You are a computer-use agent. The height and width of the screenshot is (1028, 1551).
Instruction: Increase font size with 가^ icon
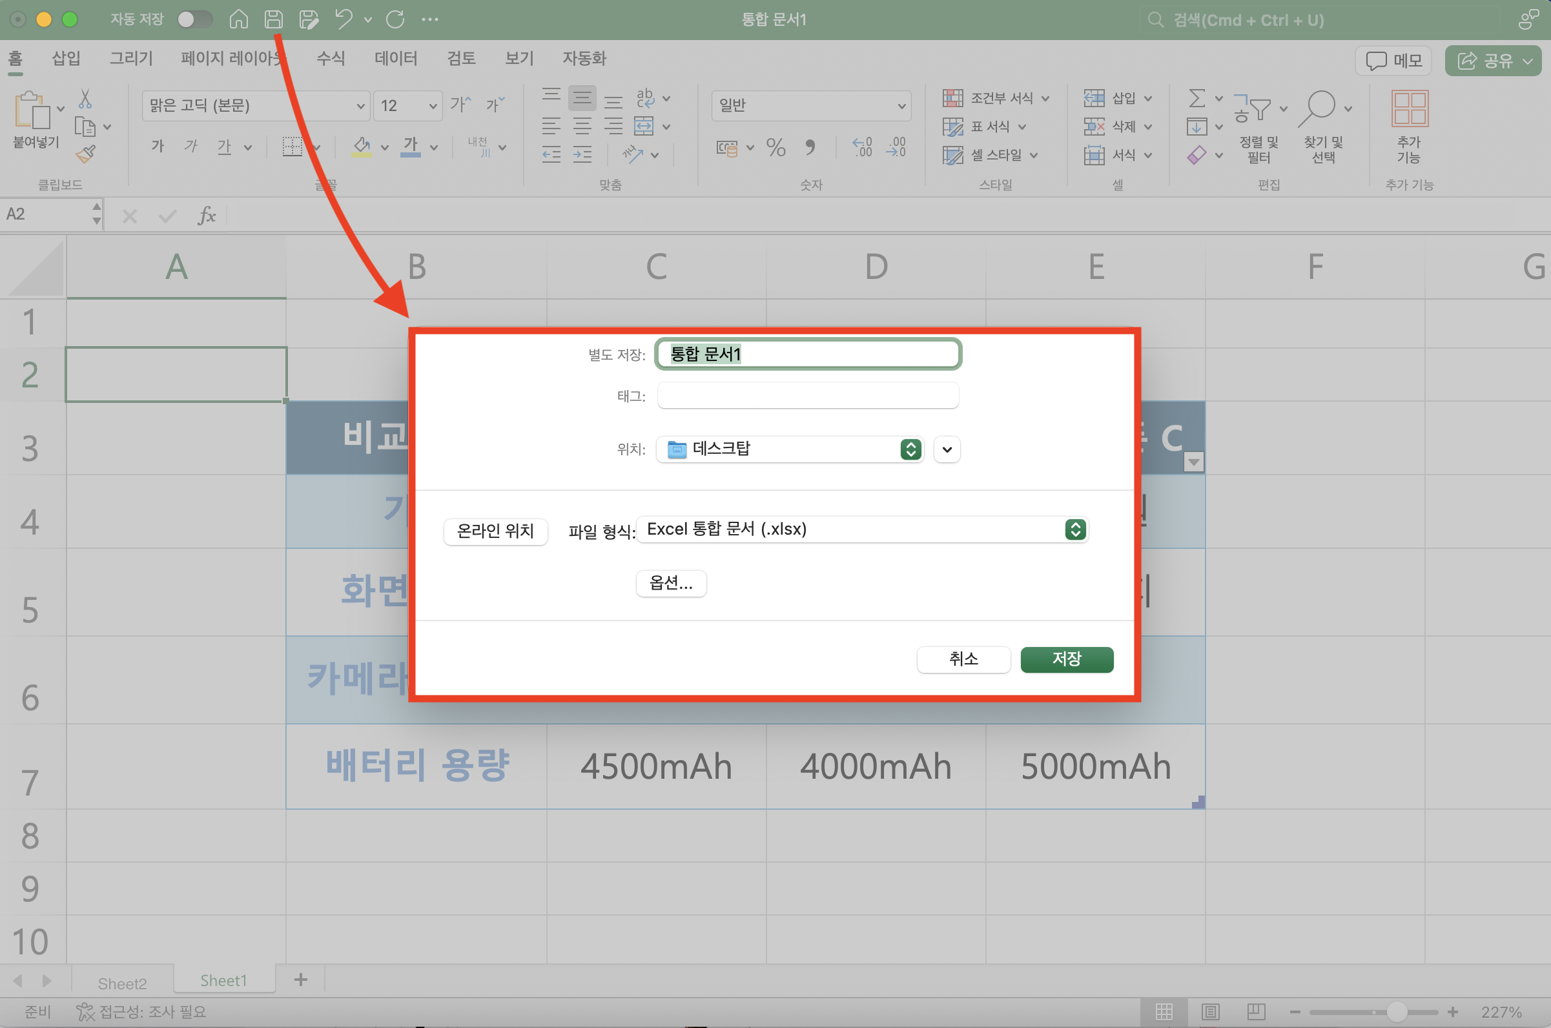point(461,103)
